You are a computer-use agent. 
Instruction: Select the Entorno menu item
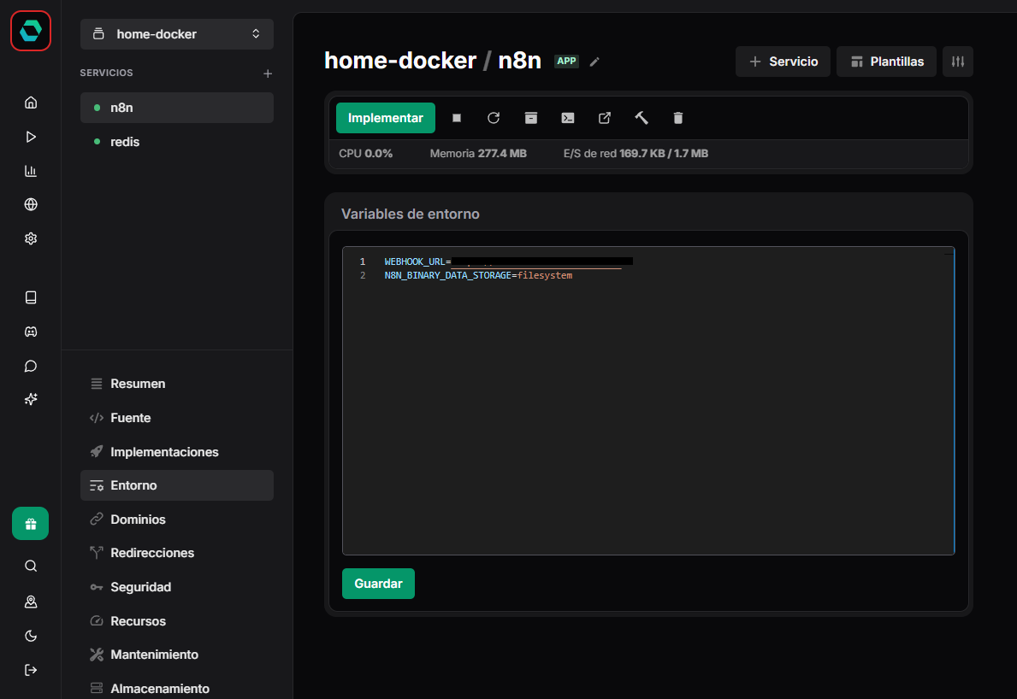tap(177, 485)
